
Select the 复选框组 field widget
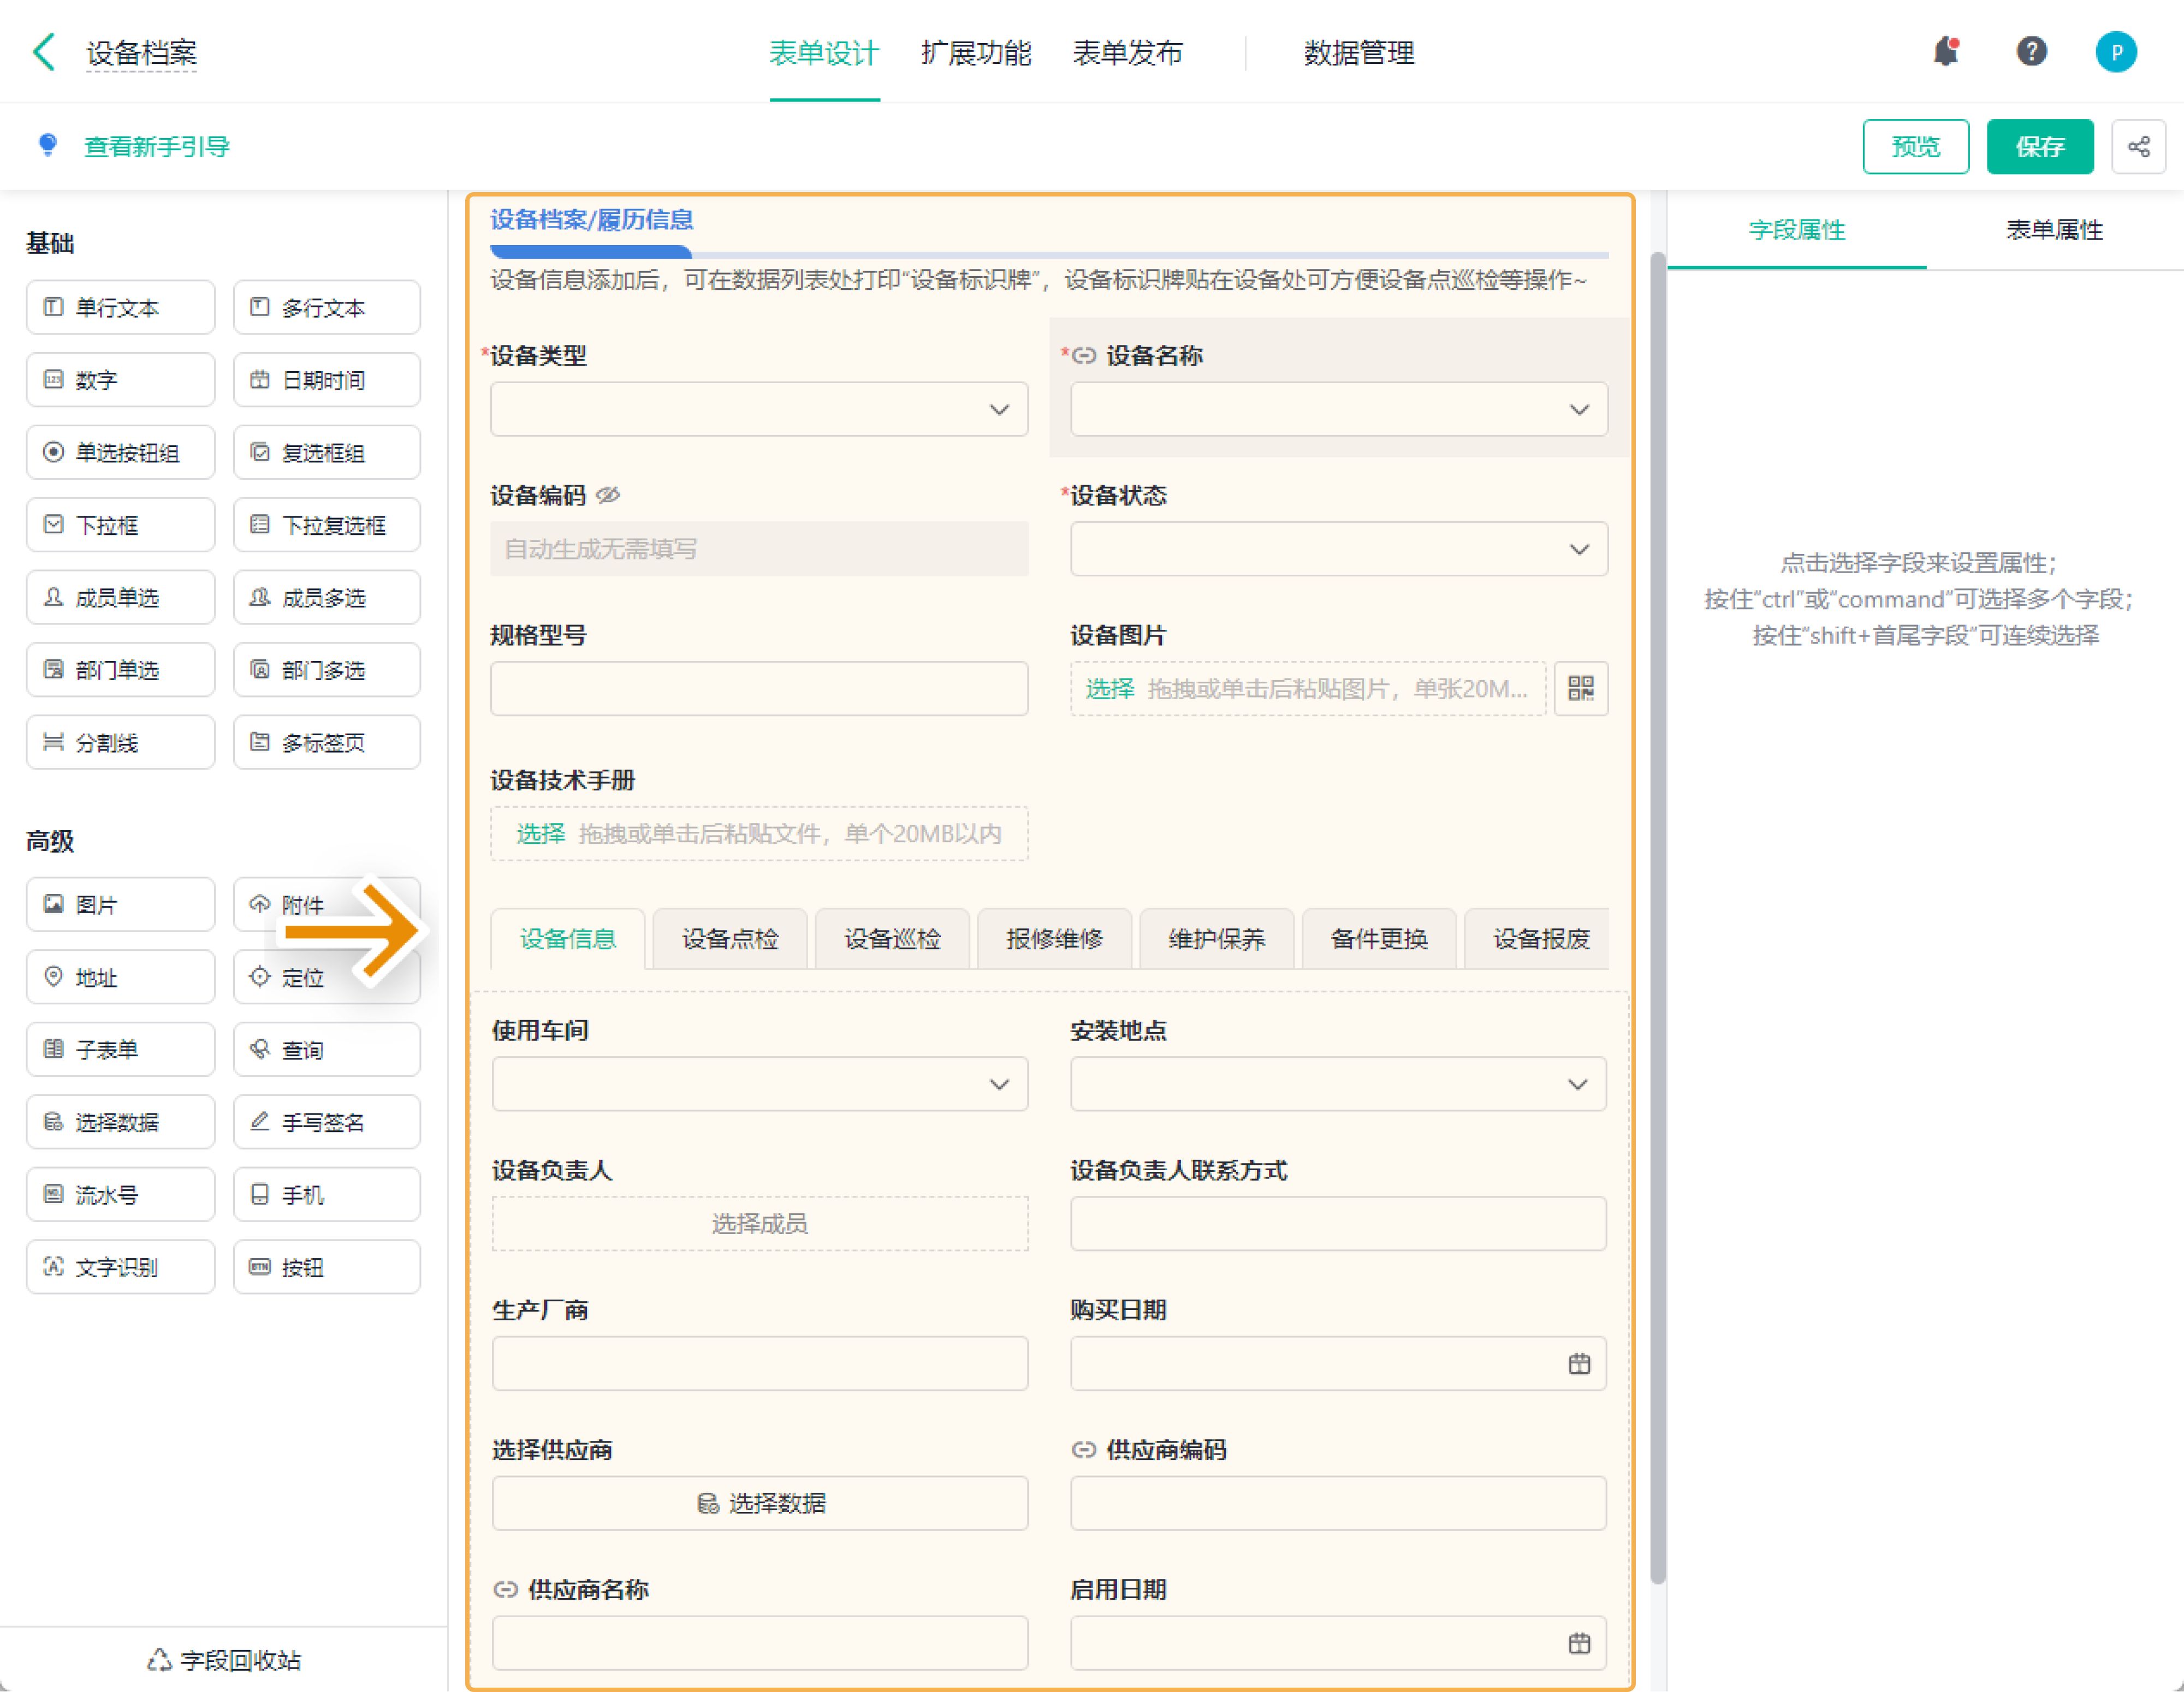[x=327, y=452]
